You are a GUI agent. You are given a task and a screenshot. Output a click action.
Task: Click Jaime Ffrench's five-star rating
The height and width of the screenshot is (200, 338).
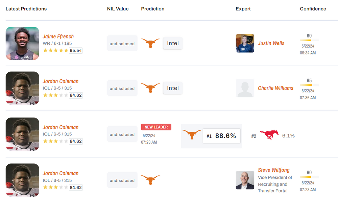click(55, 50)
